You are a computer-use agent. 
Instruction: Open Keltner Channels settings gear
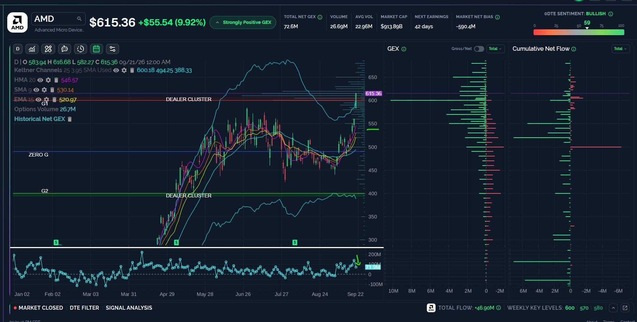pyautogui.click(x=124, y=70)
